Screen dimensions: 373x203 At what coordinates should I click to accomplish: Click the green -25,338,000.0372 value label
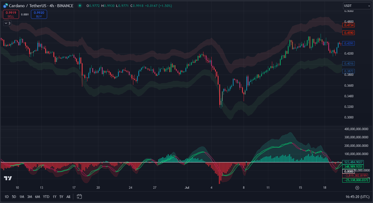tap(356, 180)
